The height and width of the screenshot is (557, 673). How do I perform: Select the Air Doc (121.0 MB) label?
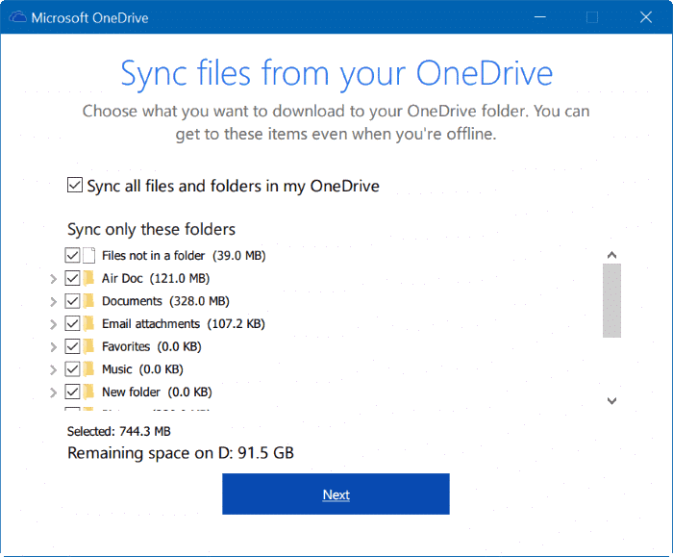coord(156,278)
